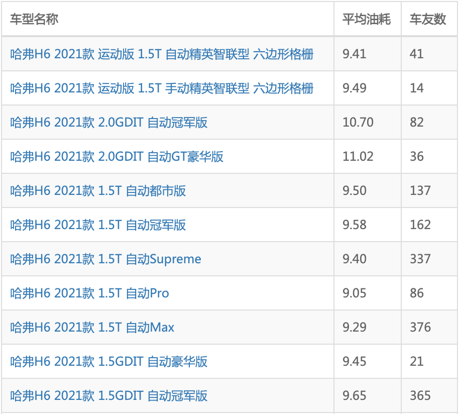Select fuel value 9.50
The image size is (460, 414).
[x=355, y=191]
